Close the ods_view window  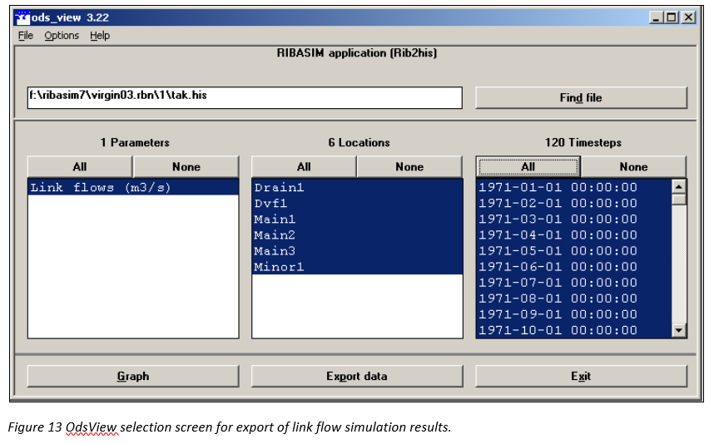[688, 17]
